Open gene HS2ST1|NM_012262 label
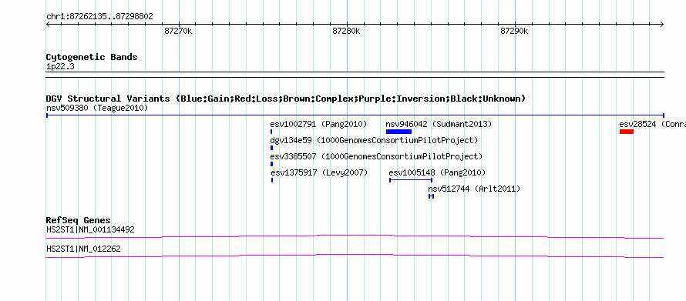Image resolution: width=686 pixels, height=301 pixels. [x=83, y=249]
